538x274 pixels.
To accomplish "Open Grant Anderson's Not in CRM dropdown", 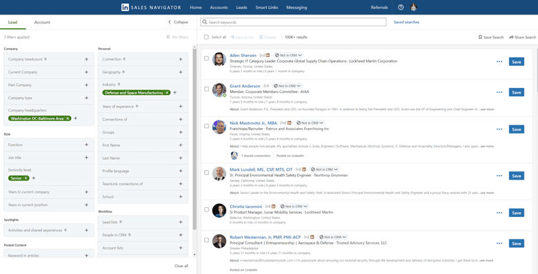I will tap(287, 86).
